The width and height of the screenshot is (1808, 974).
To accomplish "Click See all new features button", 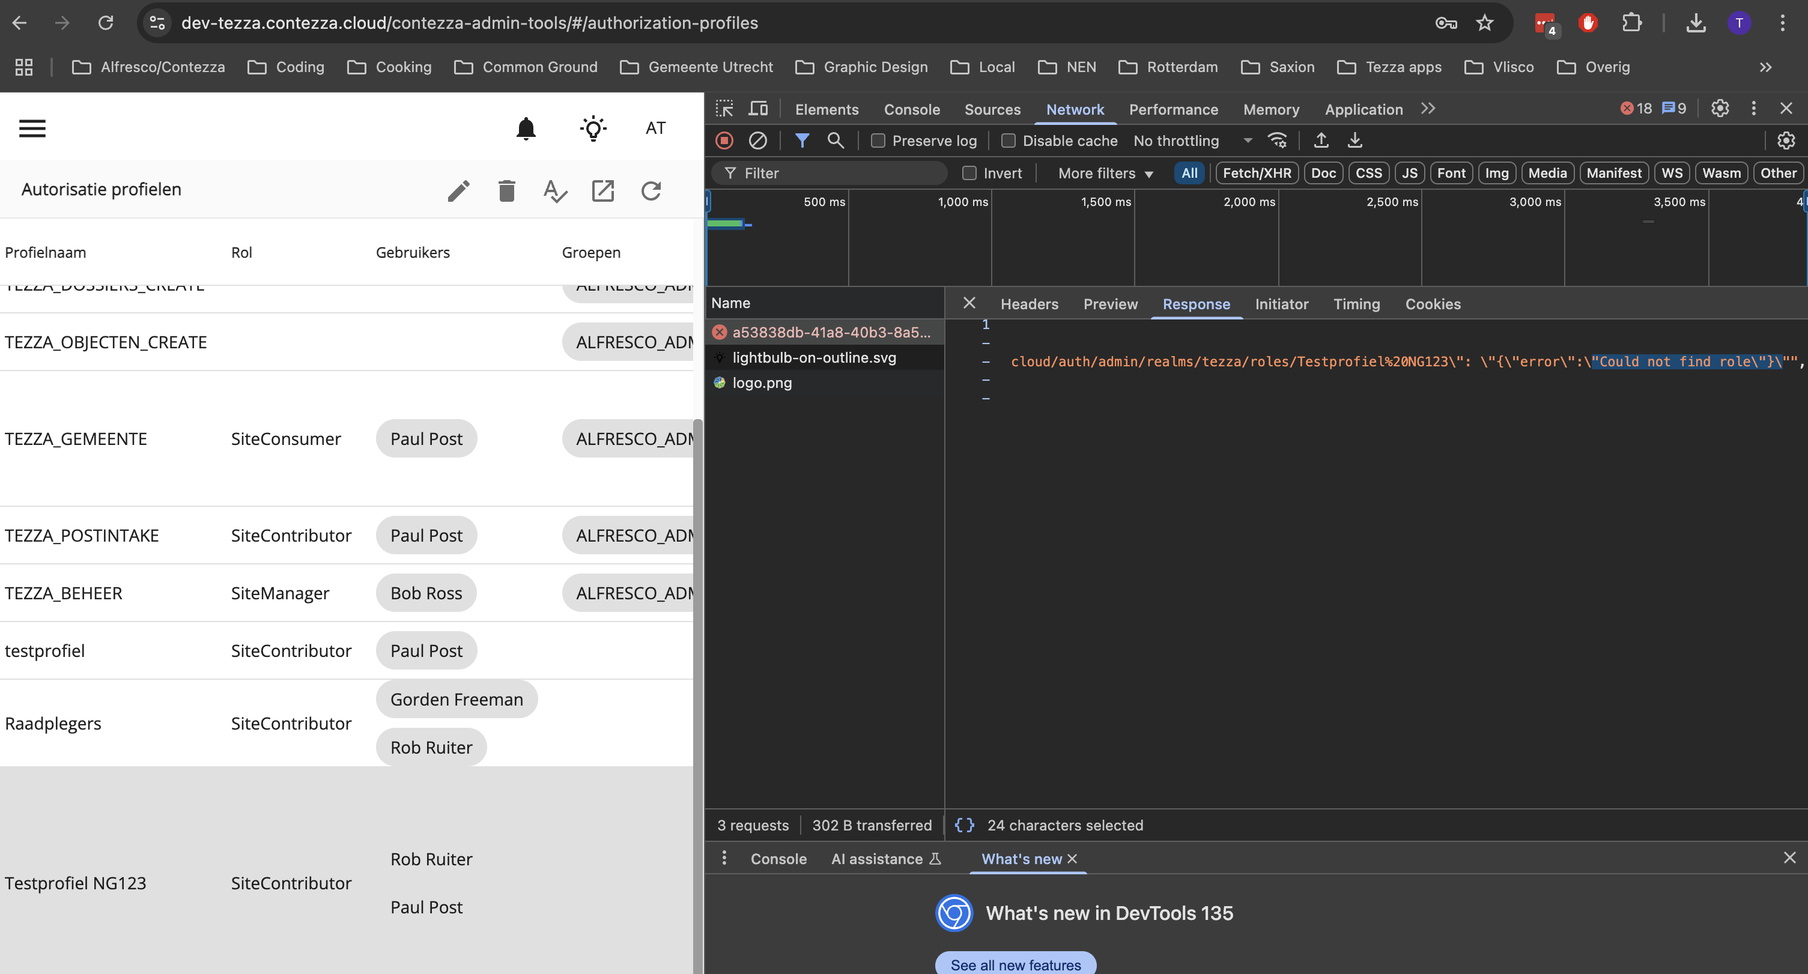I will (x=1015, y=964).
